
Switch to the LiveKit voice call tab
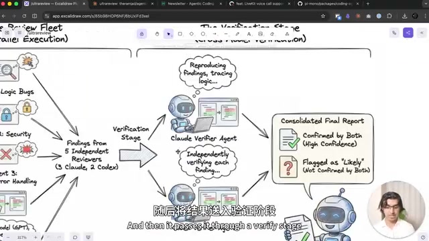pos(260,4)
